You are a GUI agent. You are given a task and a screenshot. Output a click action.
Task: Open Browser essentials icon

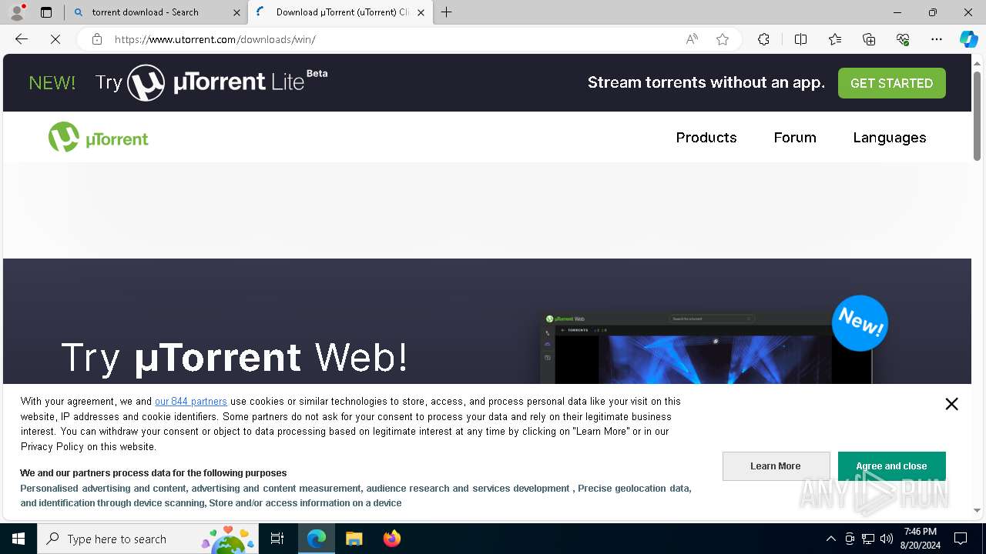tap(903, 39)
